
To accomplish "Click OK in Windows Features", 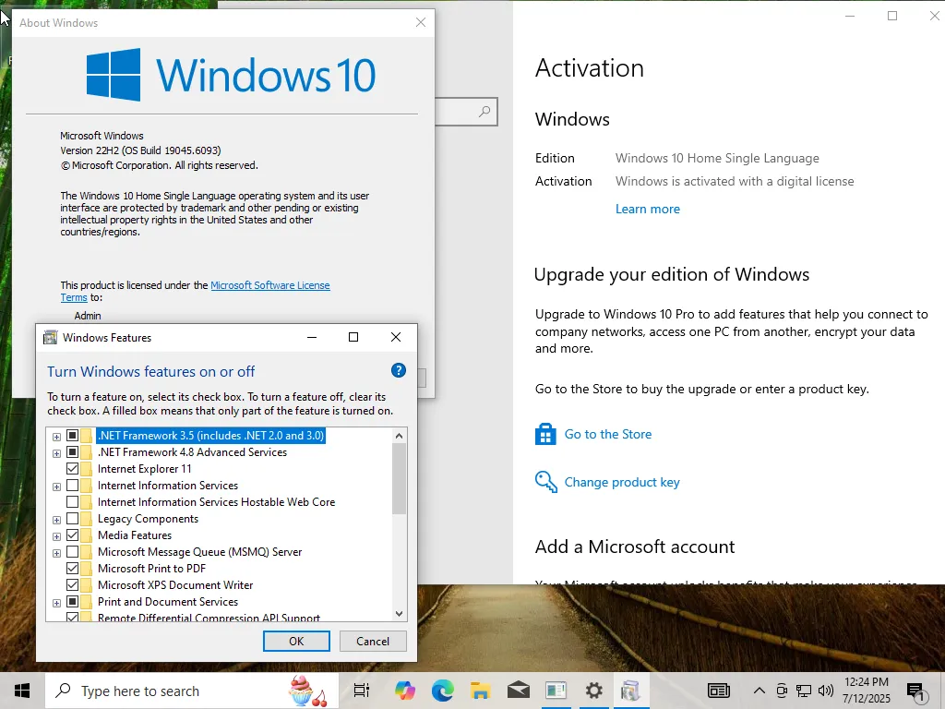I will click(x=296, y=641).
